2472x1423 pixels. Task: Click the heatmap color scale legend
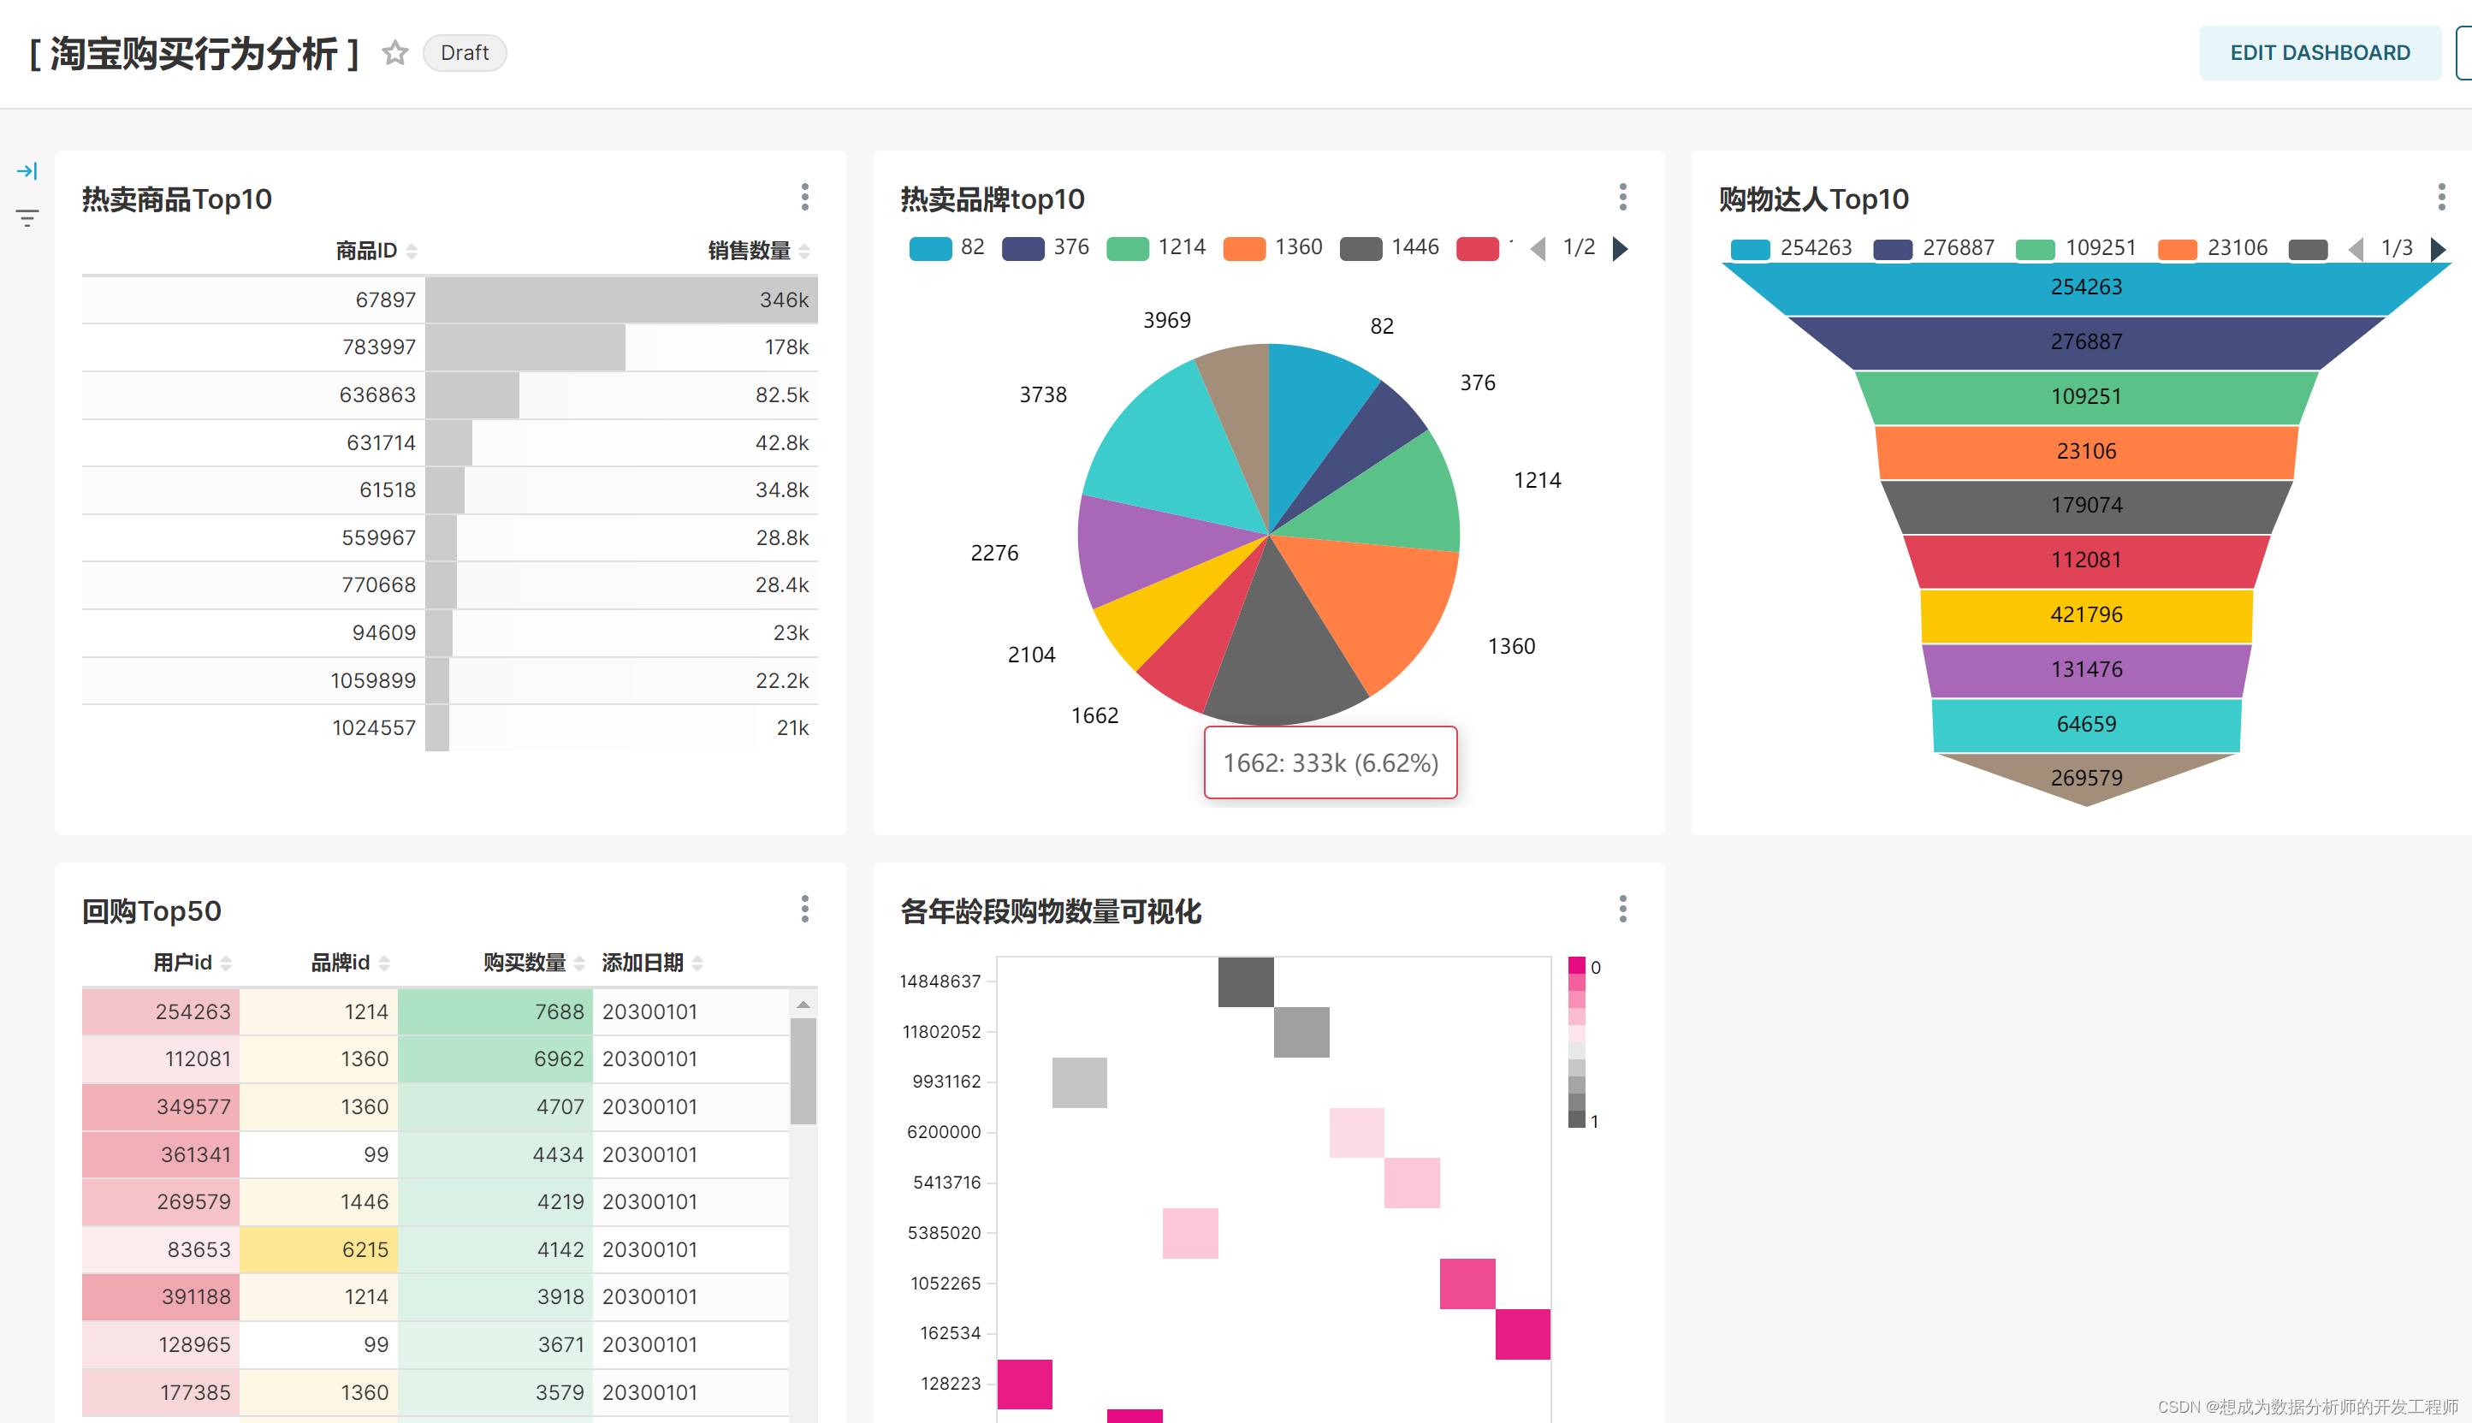pyautogui.click(x=1576, y=1043)
